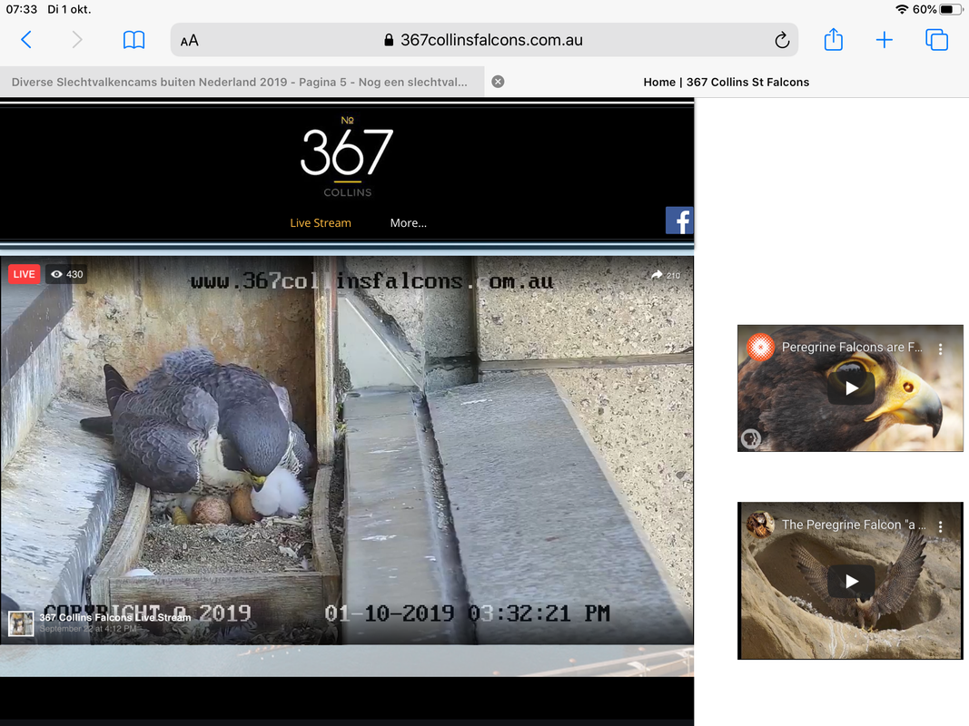
Task: Play Peregrine Falcons are F... video
Action: click(851, 388)
